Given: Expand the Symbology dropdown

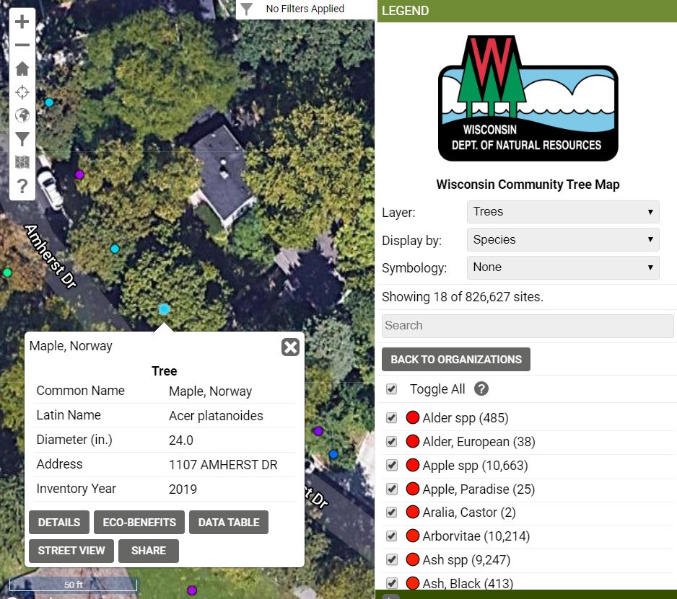Looking at the screenshot, I should [x=563, y=267].
